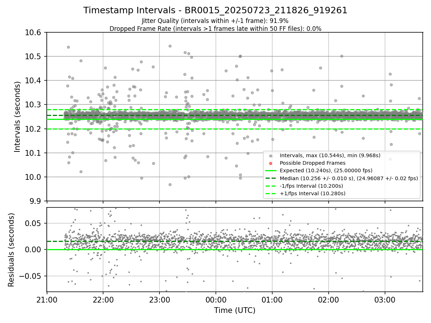Image resolution: width=431 pixels, height=323 pixels.
Task: Click the 'Time (UTC)' x-axis label
Action: tap(235, 310)
